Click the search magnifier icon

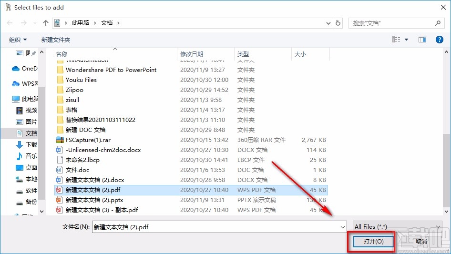pyautogui.click(x=438, y=23)
